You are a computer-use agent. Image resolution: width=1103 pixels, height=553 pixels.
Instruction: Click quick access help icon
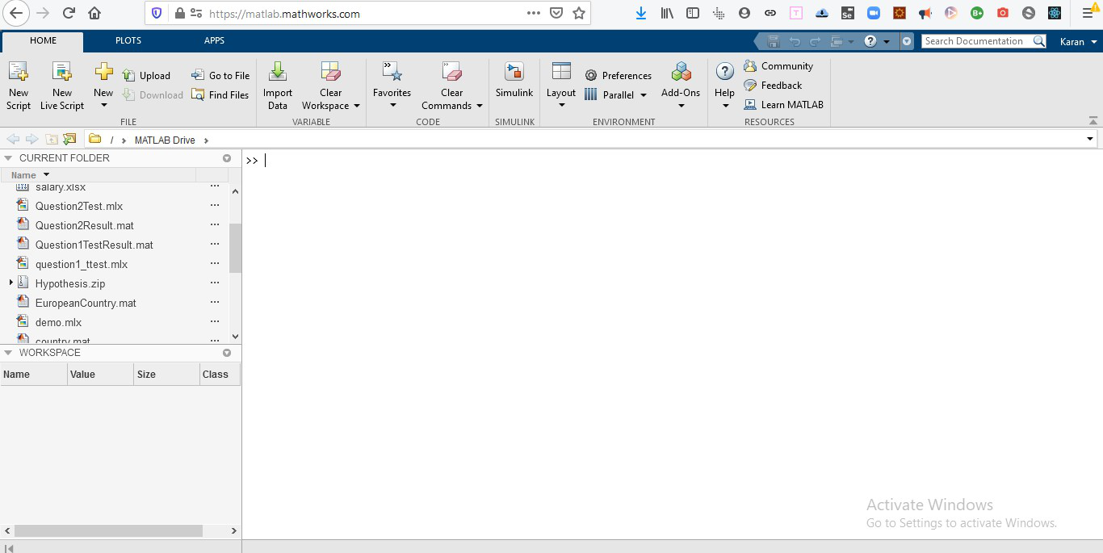[x=870, y=41]
